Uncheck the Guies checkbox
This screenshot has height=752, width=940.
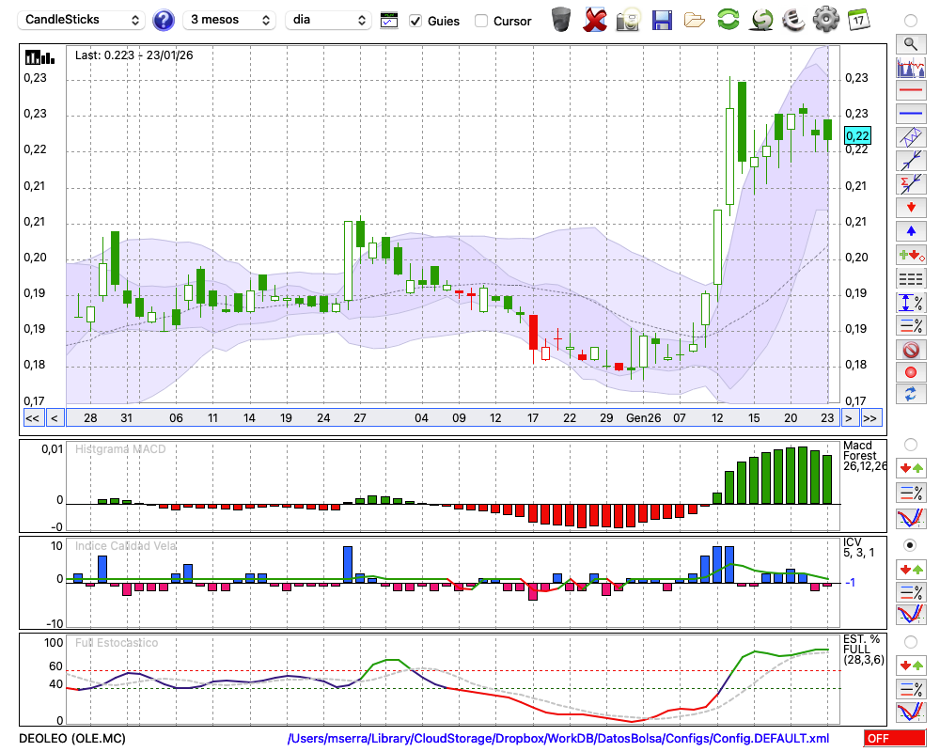(x=415, y=21)
